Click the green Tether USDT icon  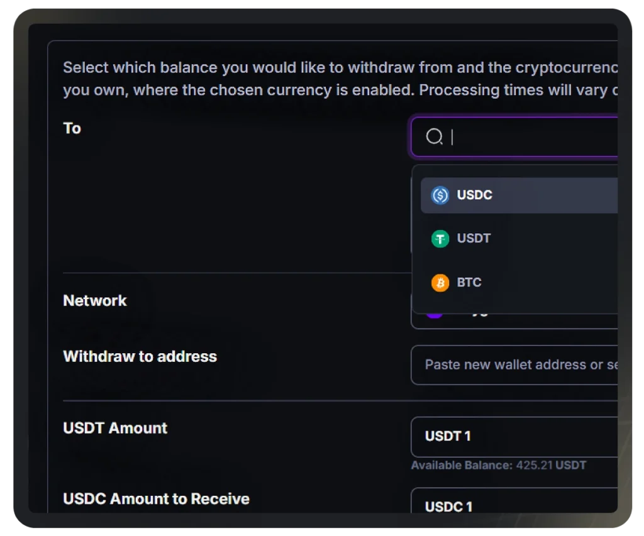440,239
